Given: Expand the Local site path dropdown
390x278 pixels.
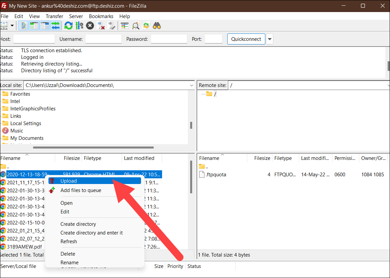Looking at the screenshot, I should pyautogui.click(x=191, y=85).
